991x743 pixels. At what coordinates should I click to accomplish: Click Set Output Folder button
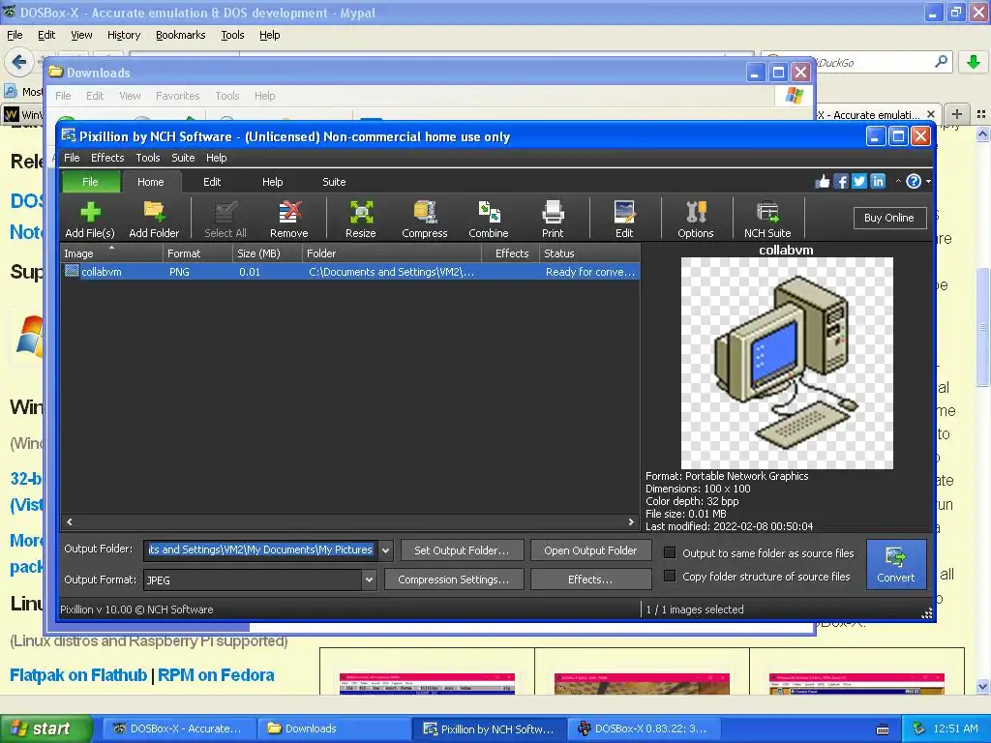point(462,550)
